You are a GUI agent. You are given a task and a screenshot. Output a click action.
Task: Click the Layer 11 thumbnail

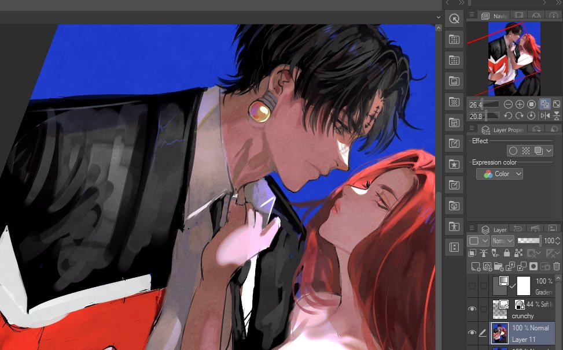point(500,333)
